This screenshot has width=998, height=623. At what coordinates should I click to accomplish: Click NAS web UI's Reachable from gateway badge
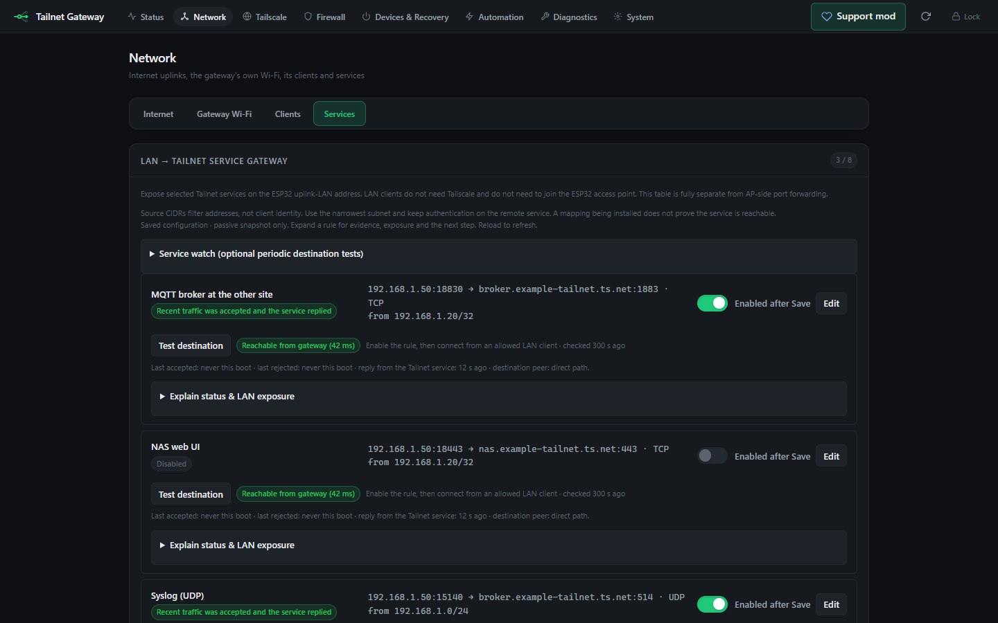click(298, 494)
